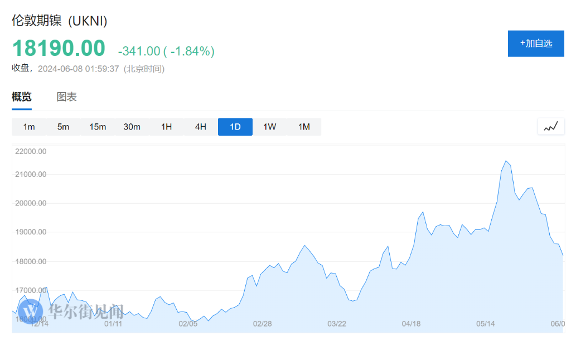This screenshot has width=571, height=340.
Task: Select the 1m timeframe
Action: [29, 127]
